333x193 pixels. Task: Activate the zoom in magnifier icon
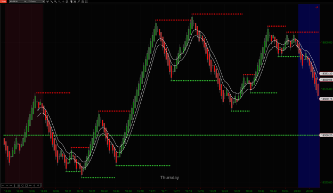pyautogui.click(x=55, y=2)
